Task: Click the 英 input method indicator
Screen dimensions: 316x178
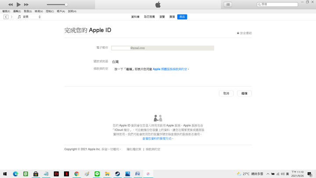Action: [x=287, y=174]
